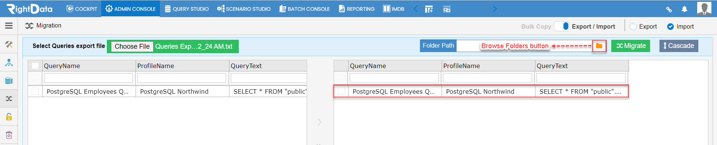Select right 'PostgreSQL Northwind' cell

(x=488, y=91)
